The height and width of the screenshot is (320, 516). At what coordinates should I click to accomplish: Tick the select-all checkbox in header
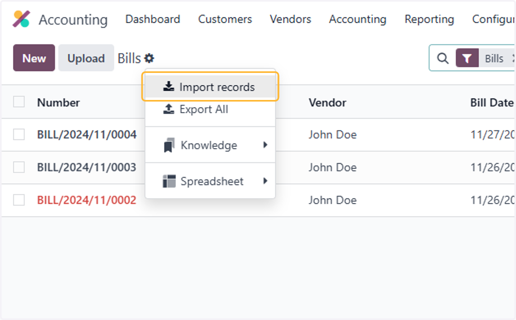click(x=19, y=102)
